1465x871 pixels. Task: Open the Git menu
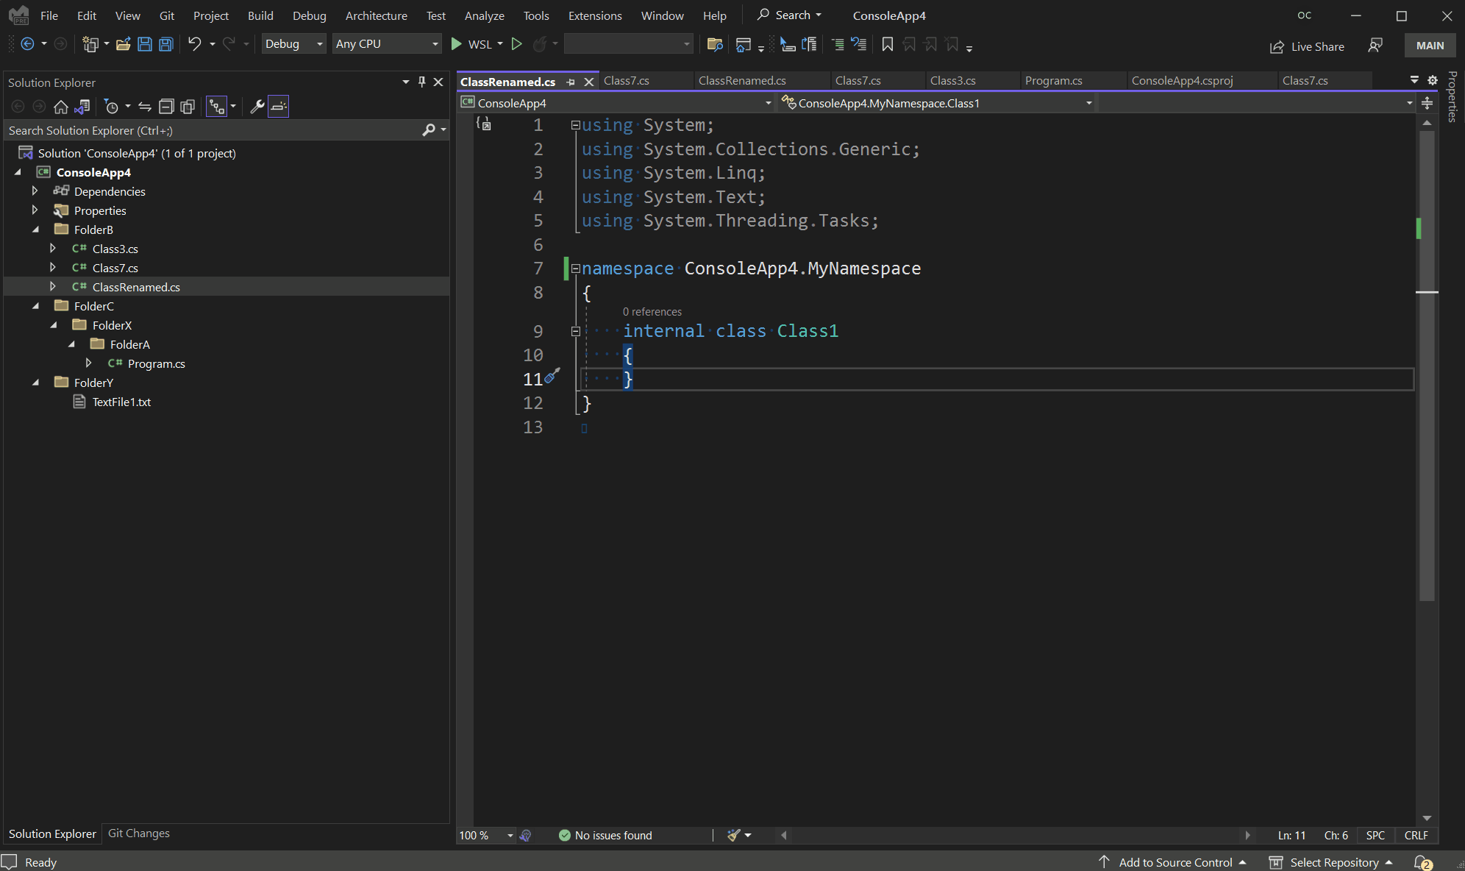click(x=167, y=15)
